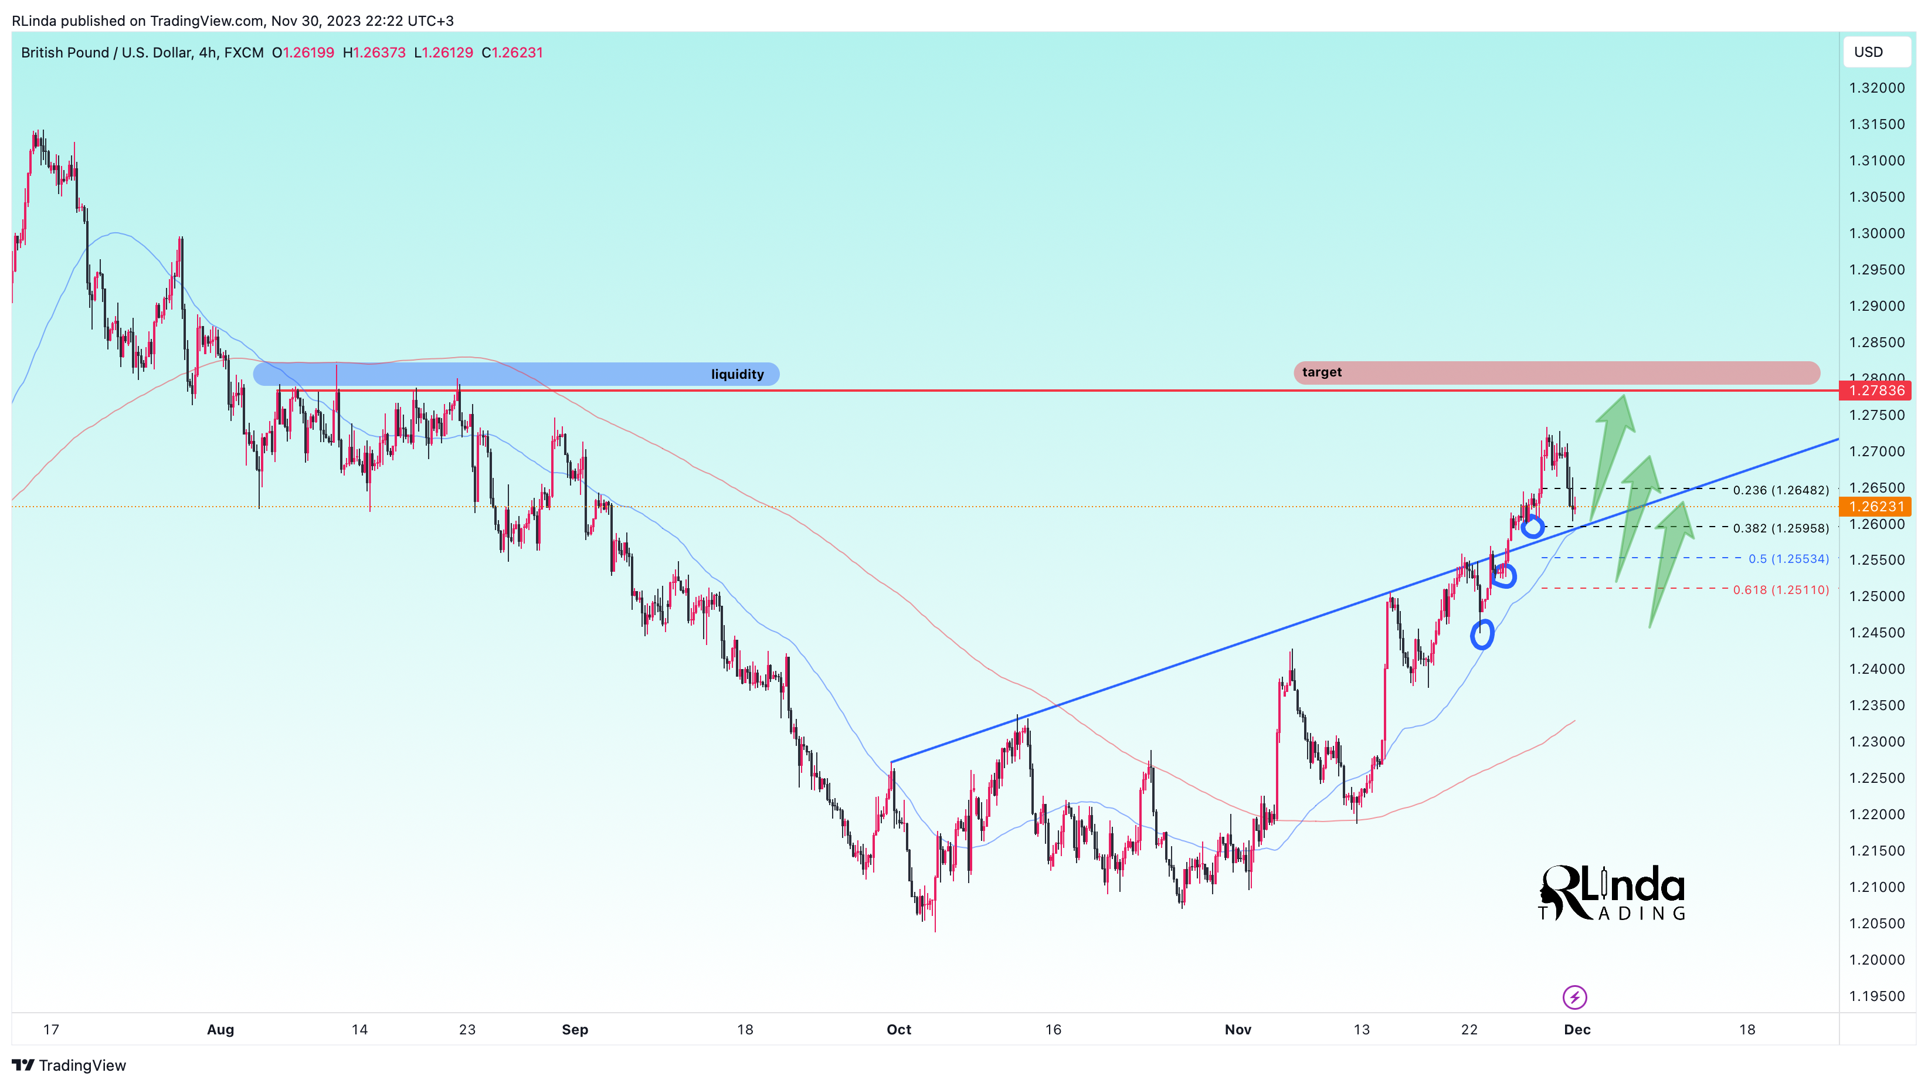
Task: Click the 0.236 (1.26482) Fibonacci label
Action: (1781, 490)
